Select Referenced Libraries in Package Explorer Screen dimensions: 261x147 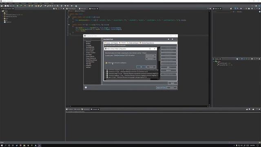tap(10, 16)
